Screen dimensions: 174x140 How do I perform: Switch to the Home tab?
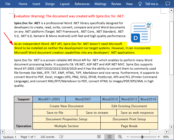pos(23,4)
